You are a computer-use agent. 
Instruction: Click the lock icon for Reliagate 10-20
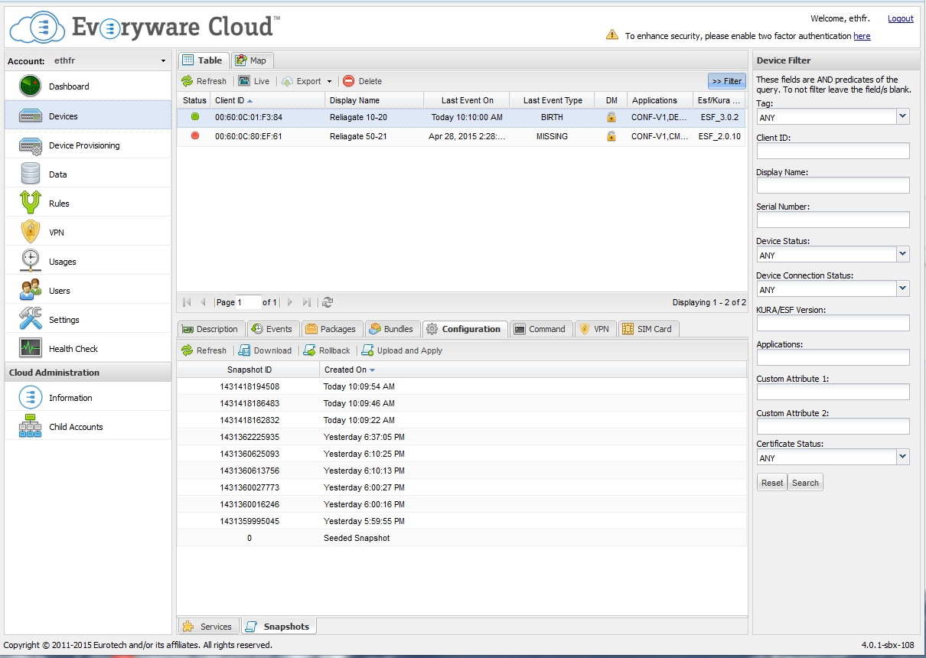pyautogui.click(x=611, y=117)
